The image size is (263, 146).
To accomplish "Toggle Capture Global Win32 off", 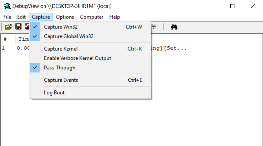I will pyautogui.click(x=90, y=36).
